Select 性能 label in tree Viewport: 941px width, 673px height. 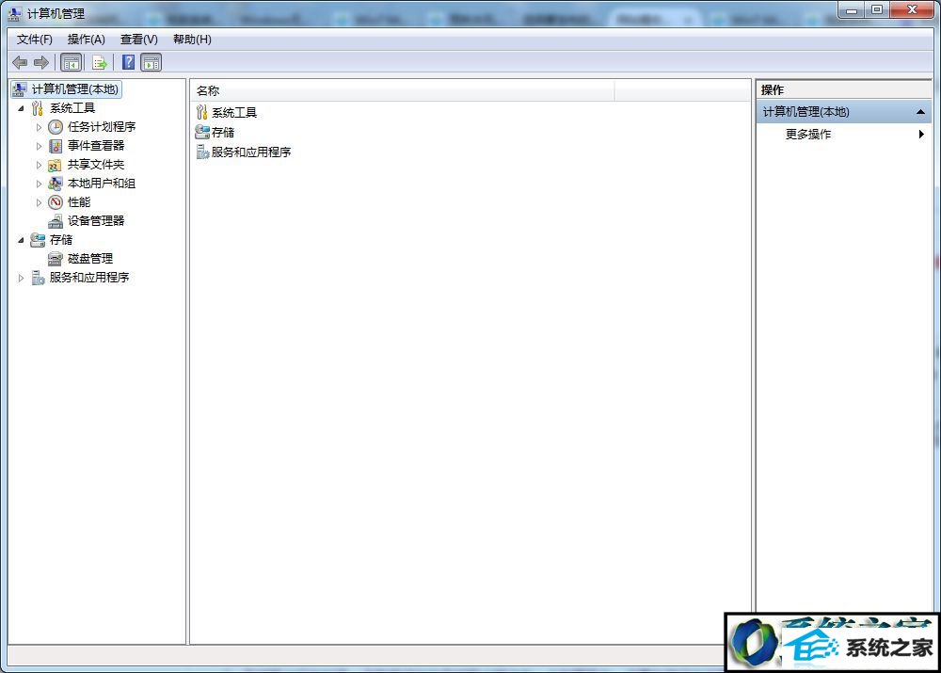(79, 202)
